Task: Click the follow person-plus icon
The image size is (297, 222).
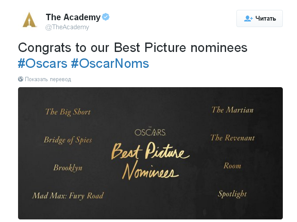Action: click(x=248, y=18)
